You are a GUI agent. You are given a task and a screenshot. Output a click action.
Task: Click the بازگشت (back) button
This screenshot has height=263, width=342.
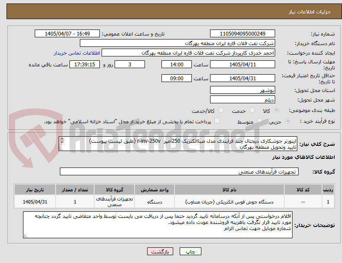[160, 251]
